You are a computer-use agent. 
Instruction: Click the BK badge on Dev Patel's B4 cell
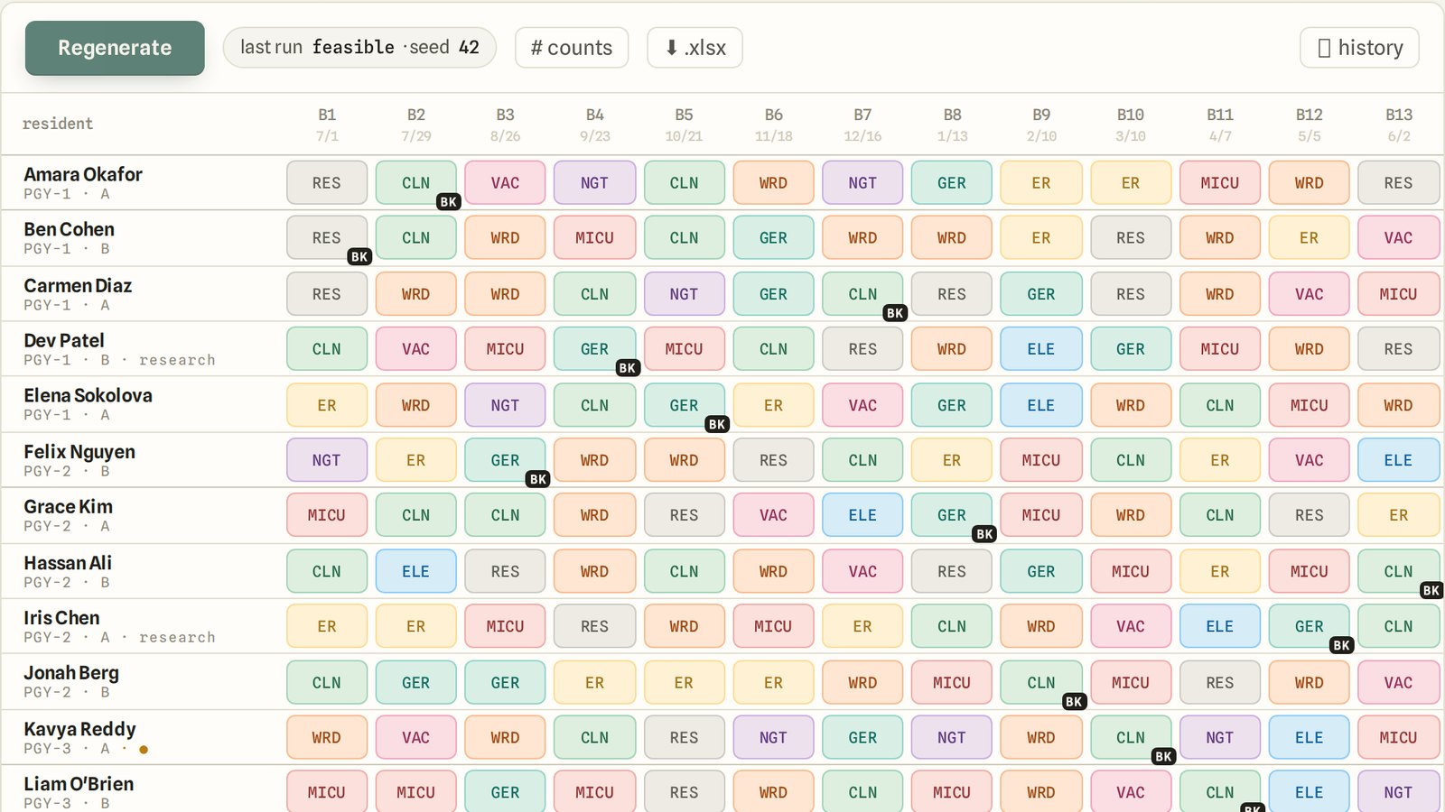[628, 368]
